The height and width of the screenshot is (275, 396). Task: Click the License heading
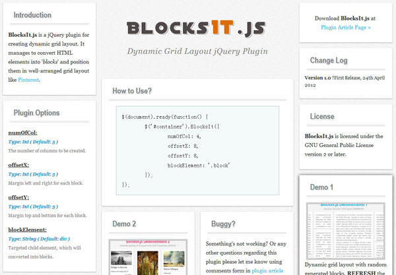pyautogui.click(x=323, y=117)
